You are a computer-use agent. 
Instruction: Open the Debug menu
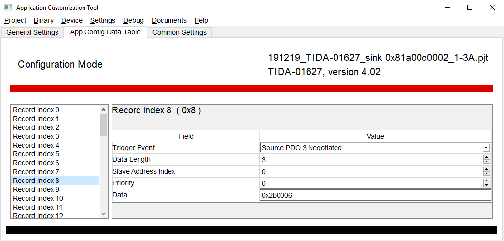pyautogui.click(x=134, y=20)
